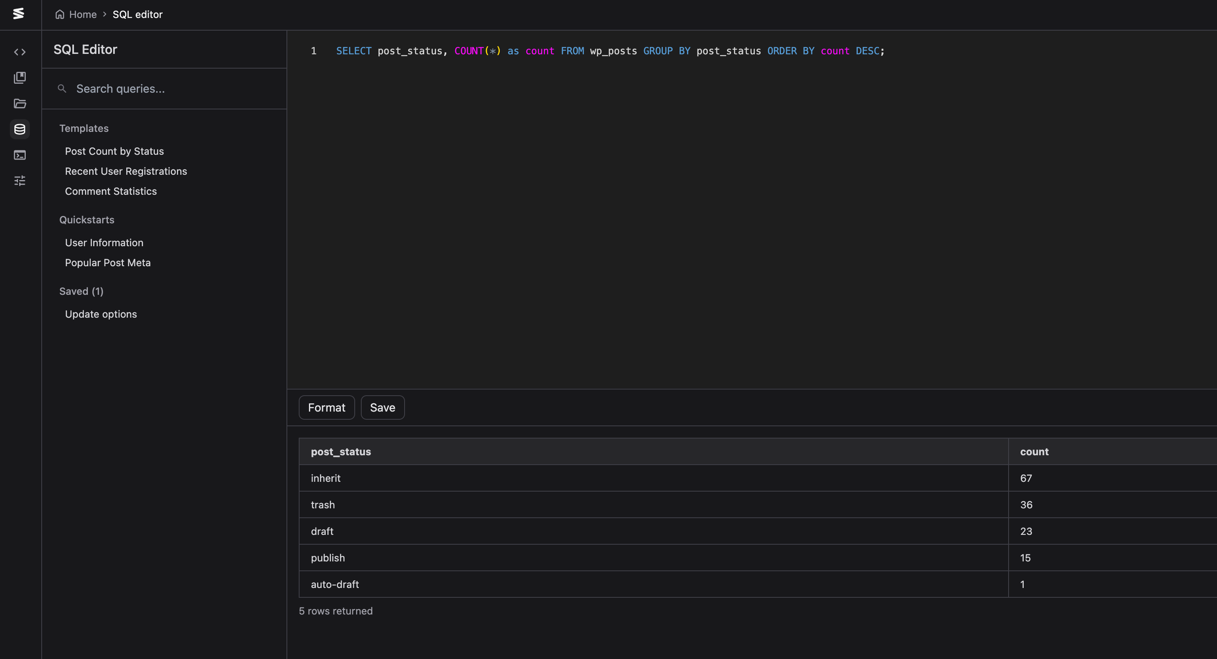1217x659 pixels.
Task: Click the home icon in breadcrumb
Action: [60, 14]
